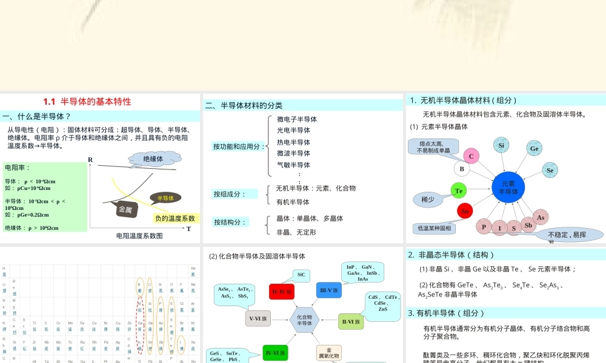Viewport: 606px width, 363px height.
Task: Click the '金属氧化物' box
Action: pyautogui.click(x=329, y=353)
